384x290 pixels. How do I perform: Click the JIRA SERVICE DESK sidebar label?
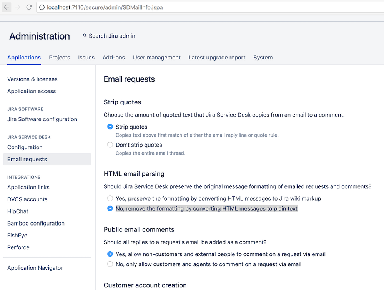pyautogui.click(x=29, y=137)
